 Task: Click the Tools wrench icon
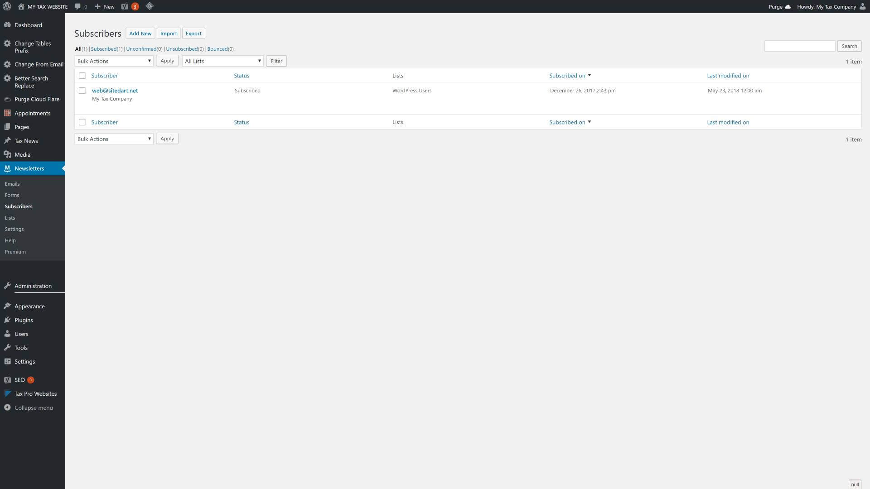[x=7, y=348]
